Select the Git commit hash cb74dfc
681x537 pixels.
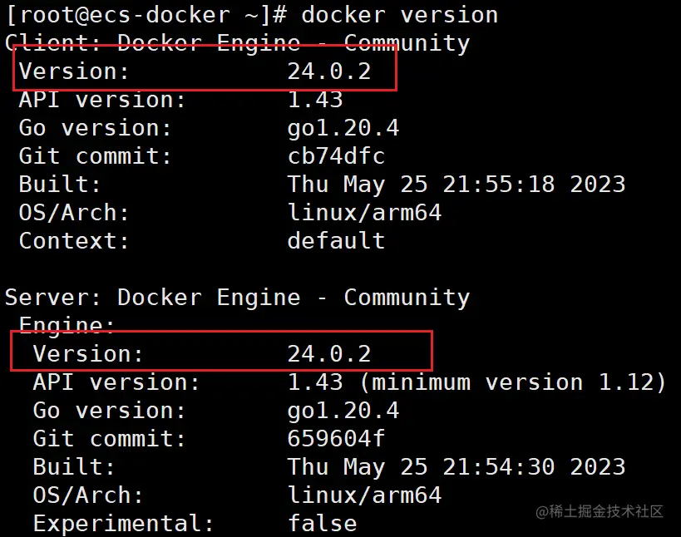[336, 156]
